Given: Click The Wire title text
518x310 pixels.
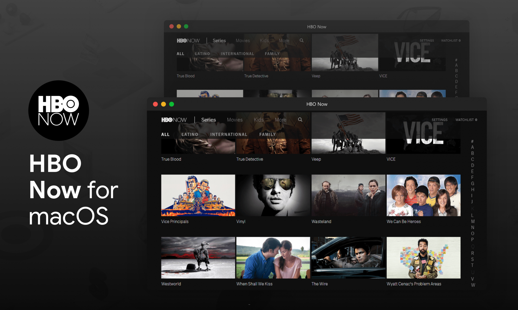Looking at the screenshot, I should point(319,284).
